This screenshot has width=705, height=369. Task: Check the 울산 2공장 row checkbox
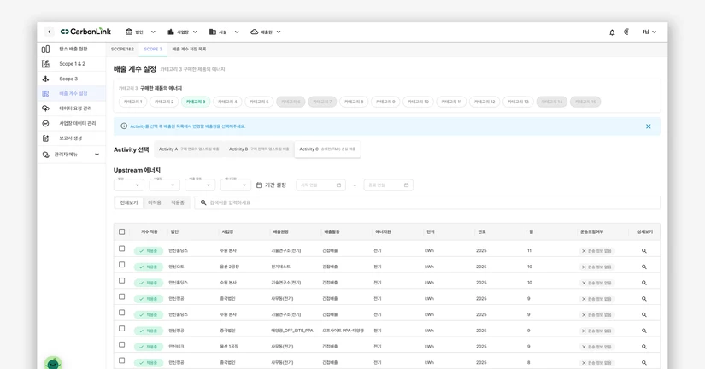pyautogui.click(x=122, y=265)
